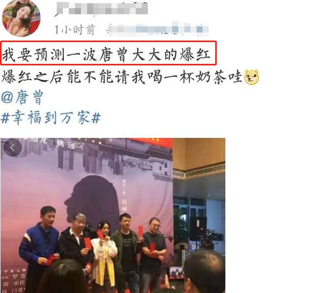The height and width of the screenshot is (293, 316).
Task: Click the audience member's head in the foreground
Action: pos(205,271)
